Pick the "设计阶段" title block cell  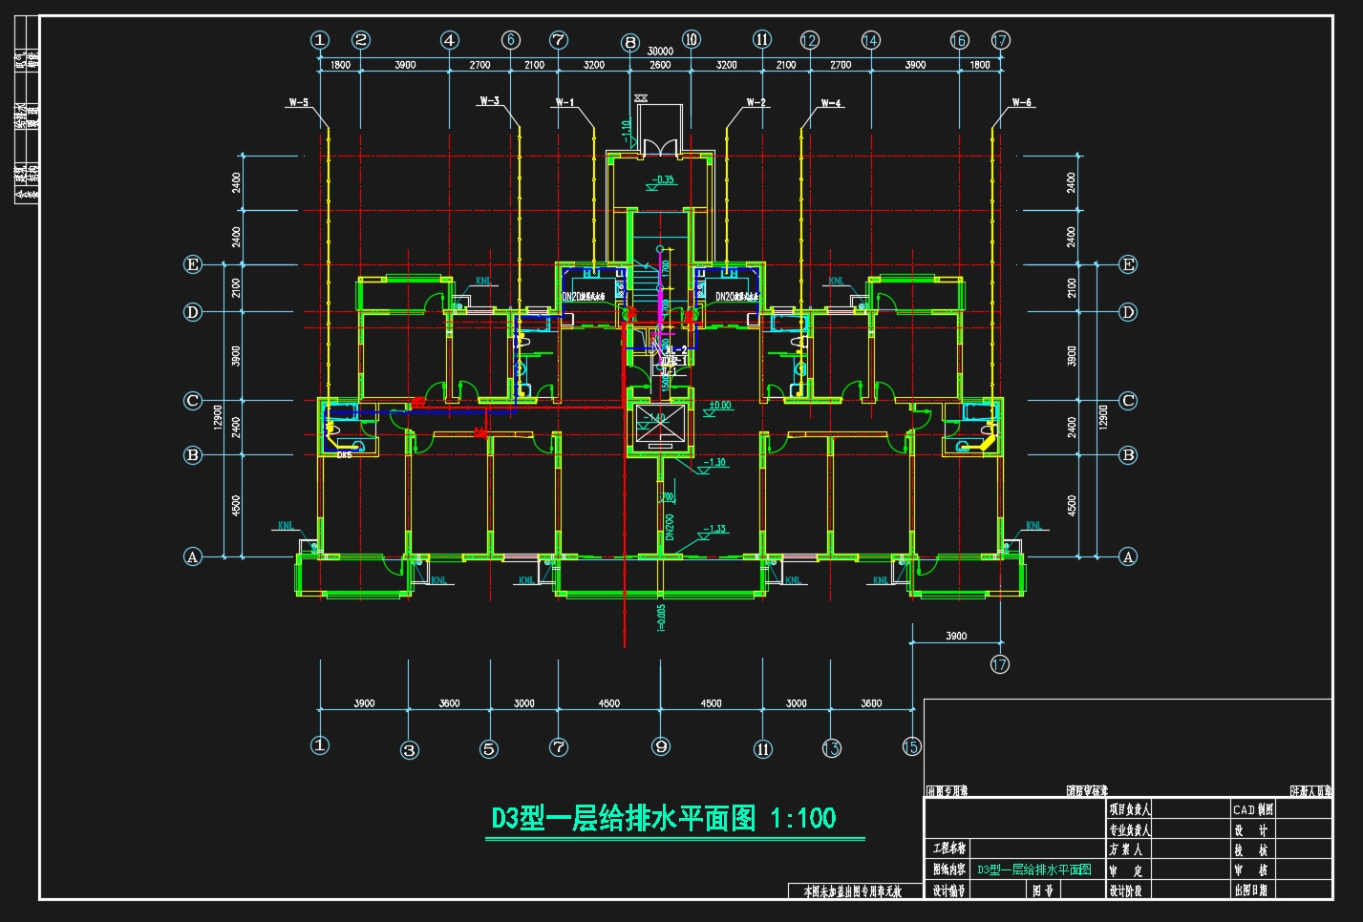[1125, 891]
